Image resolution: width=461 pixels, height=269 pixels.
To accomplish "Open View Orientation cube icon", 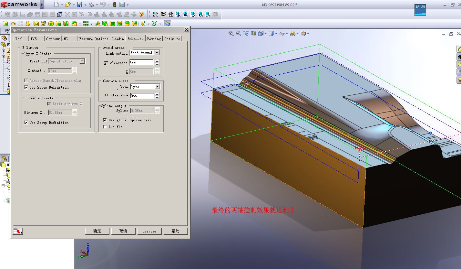I will pyautogui.click(x=261, y=33).
